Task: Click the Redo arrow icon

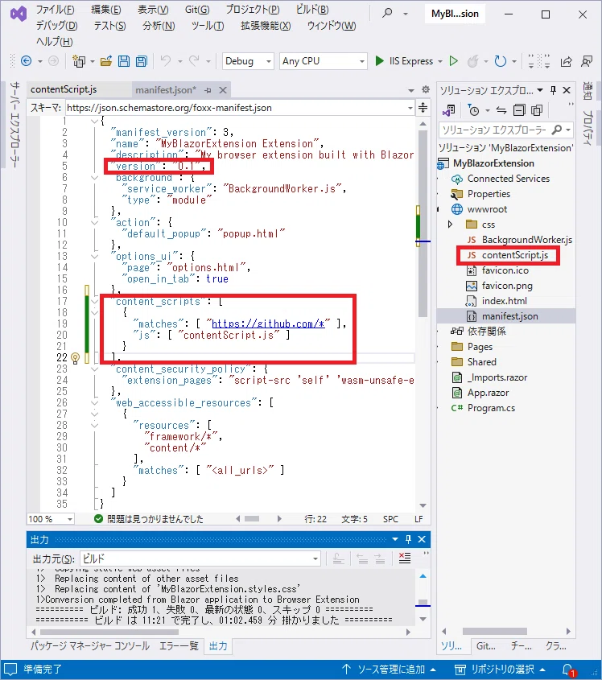Action: (194, 60)
